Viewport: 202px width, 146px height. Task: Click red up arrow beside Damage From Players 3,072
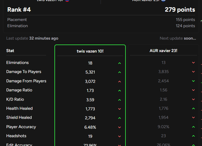click(x=120, y=82)
